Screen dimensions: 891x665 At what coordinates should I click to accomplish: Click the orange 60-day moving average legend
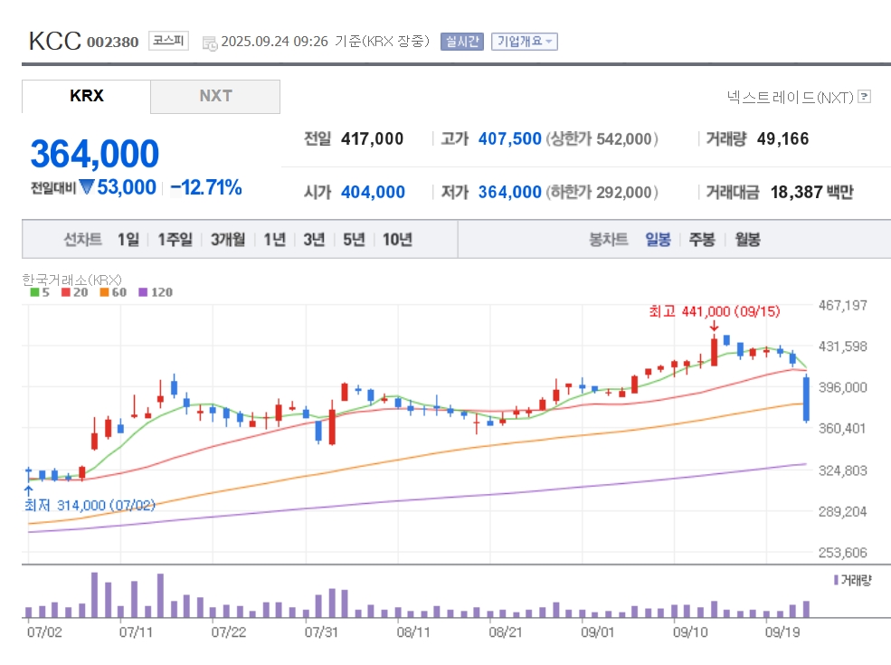click(113, 292)
